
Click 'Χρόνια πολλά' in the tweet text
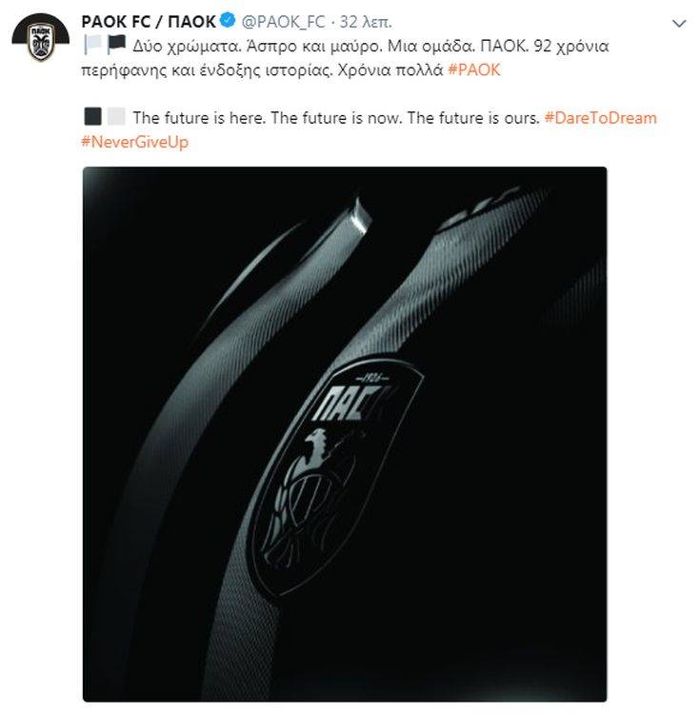click(390, 70)
